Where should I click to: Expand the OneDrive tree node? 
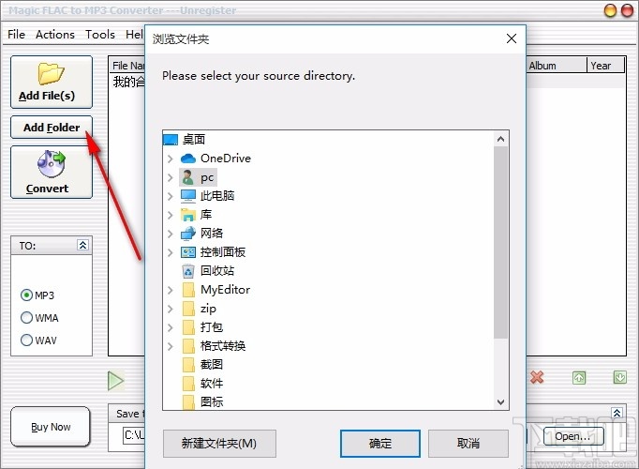coord(171,159)
